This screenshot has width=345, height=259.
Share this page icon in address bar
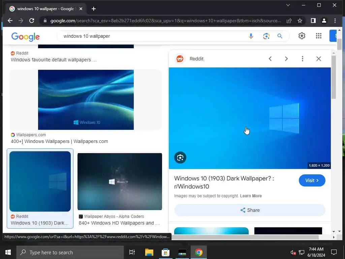[289, 21]
